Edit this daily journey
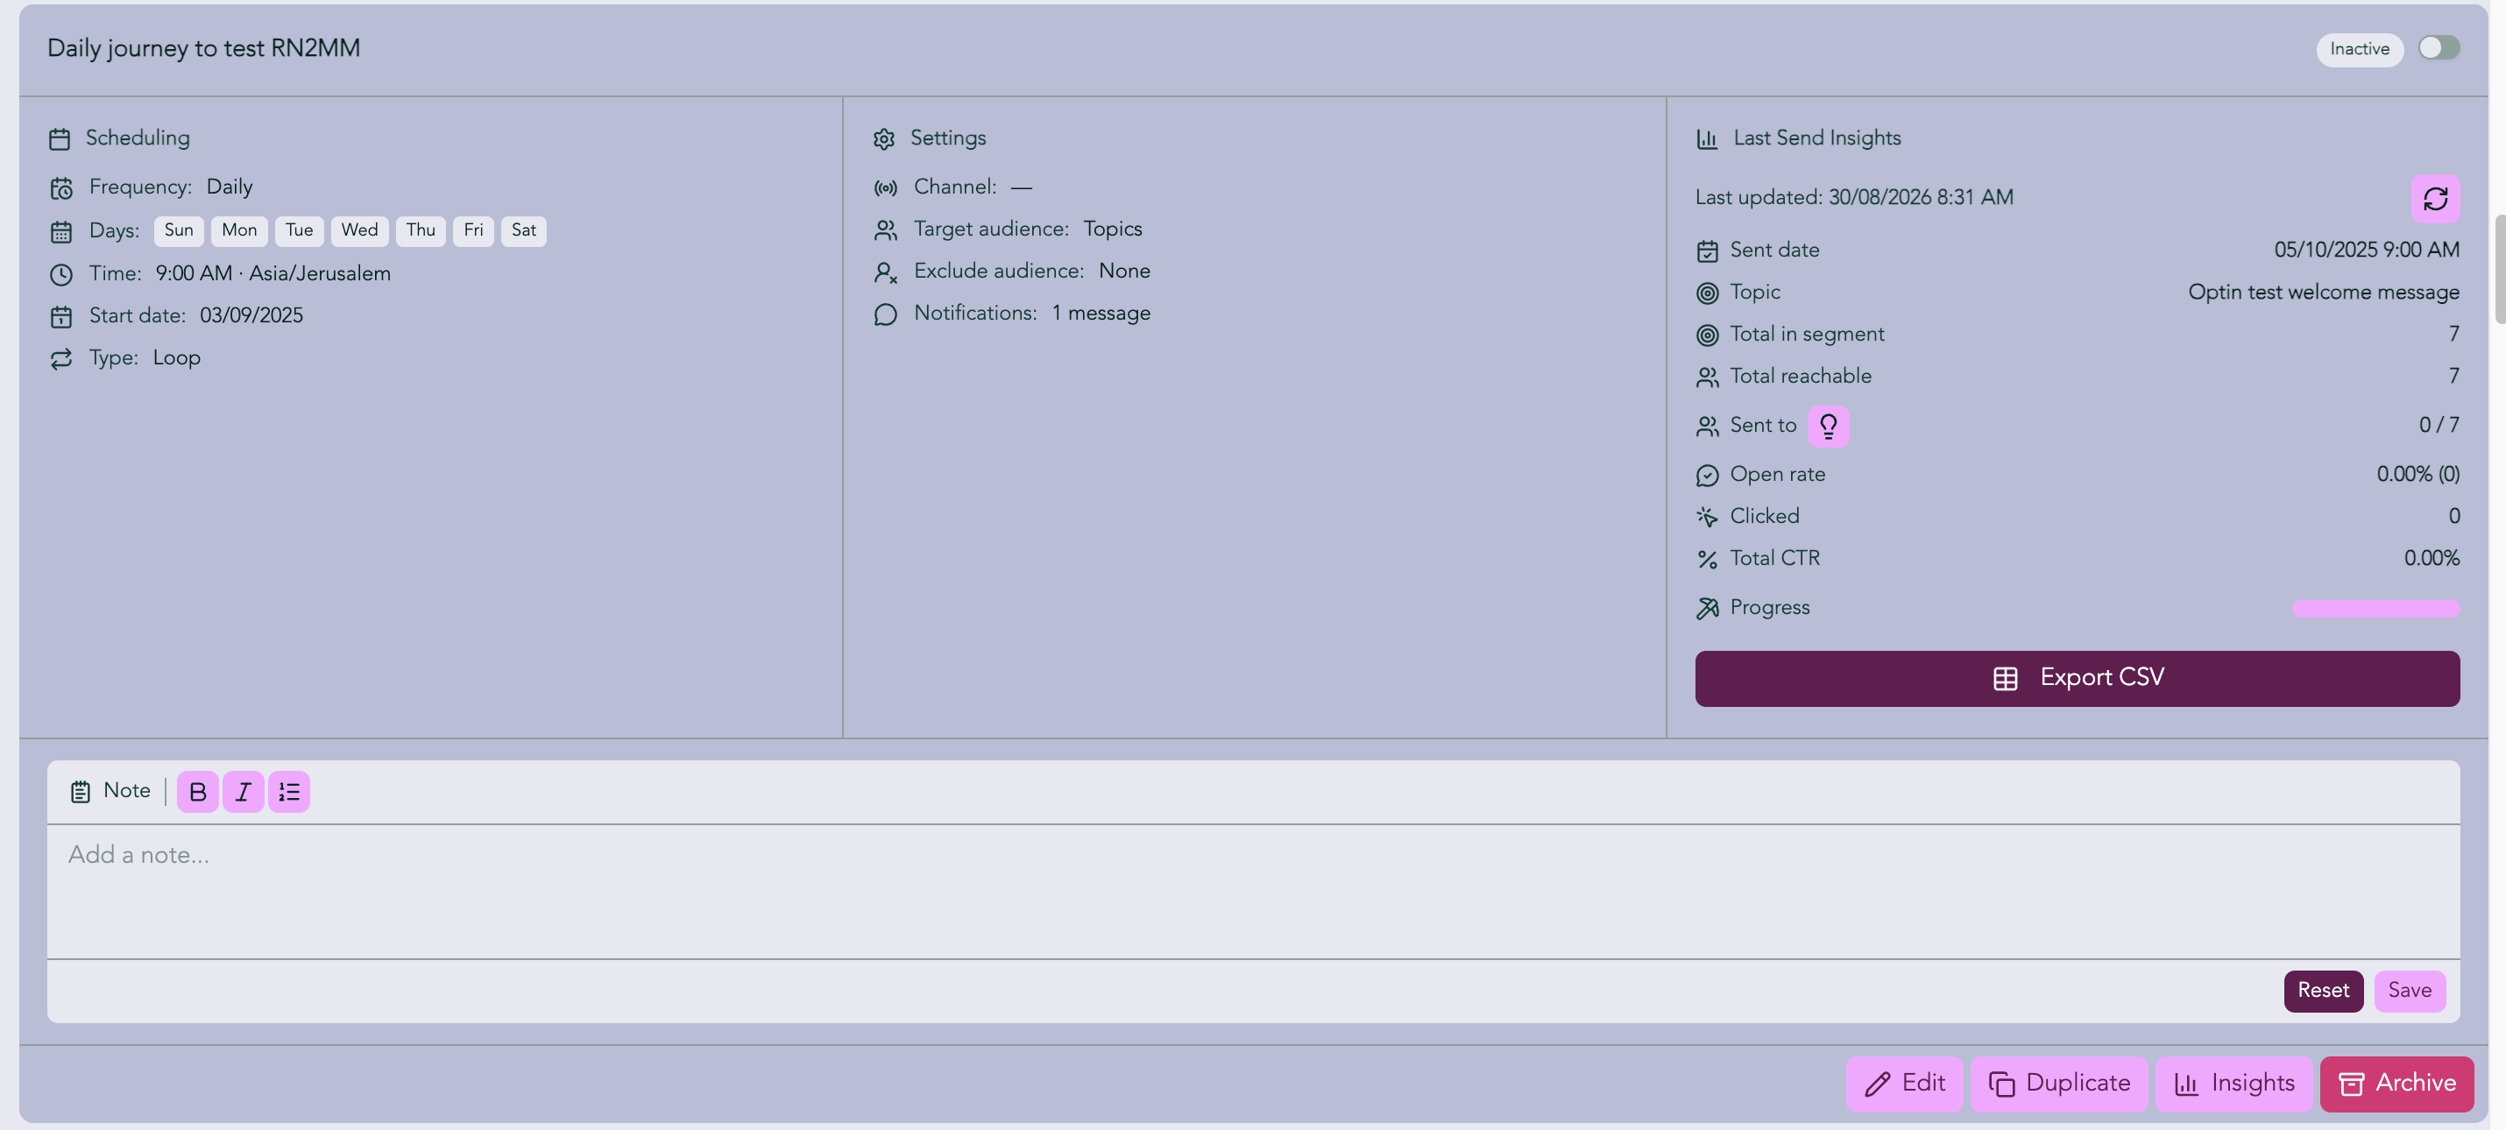This screenshot has width=2506, height=1130. 1904,1084
